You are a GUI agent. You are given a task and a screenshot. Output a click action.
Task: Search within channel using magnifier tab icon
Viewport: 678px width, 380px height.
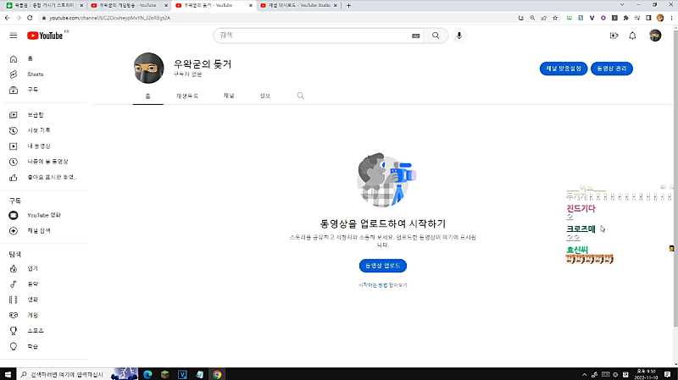[301, 96]
